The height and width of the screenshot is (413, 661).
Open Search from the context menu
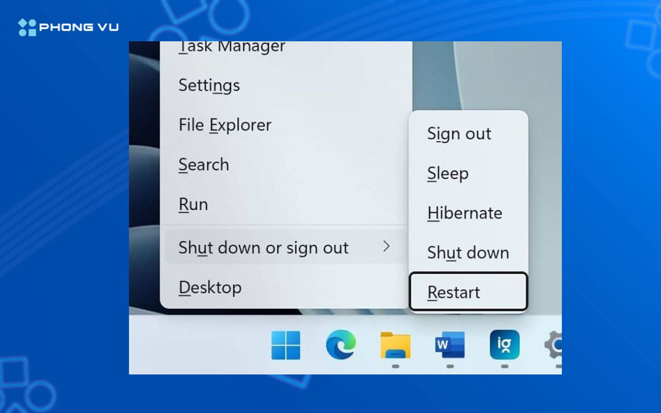[204, 165]
